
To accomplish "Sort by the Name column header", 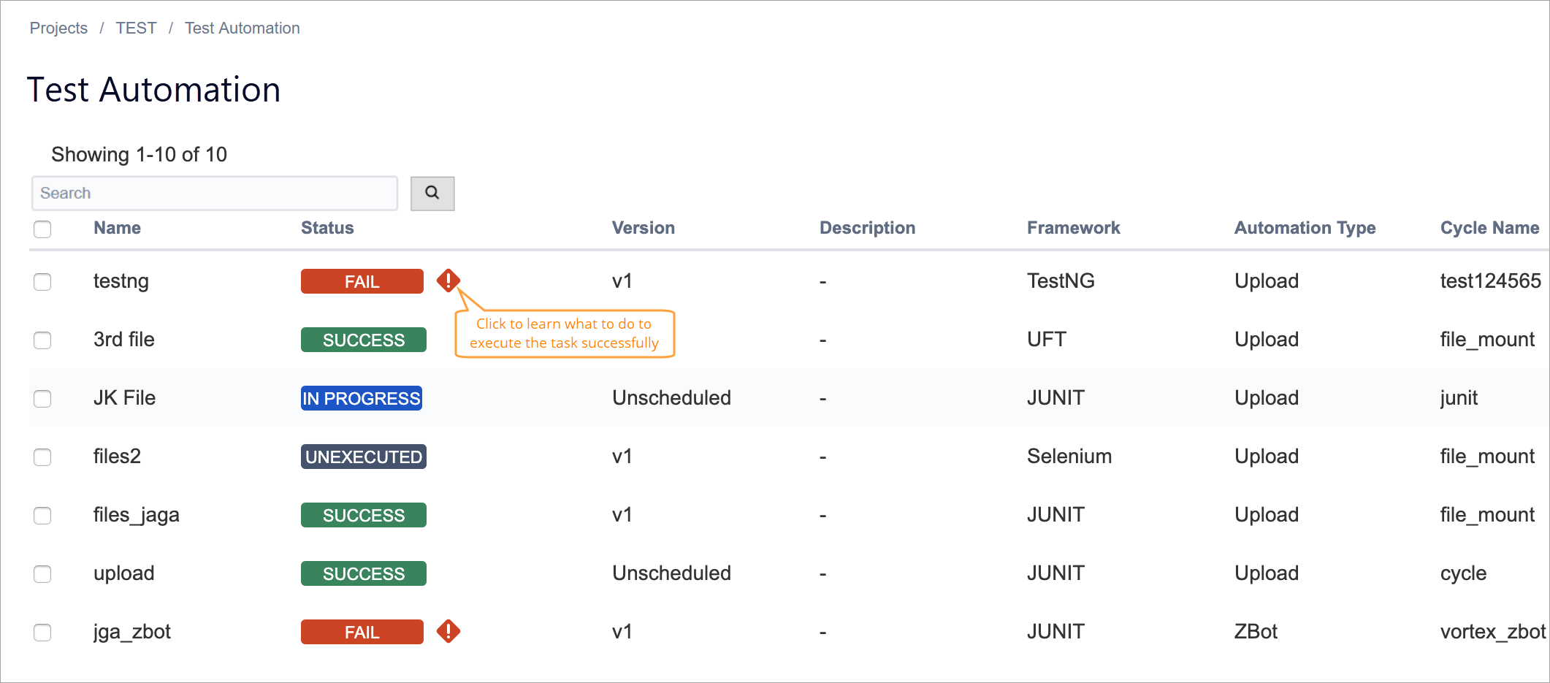I will (x=117, y=228).
